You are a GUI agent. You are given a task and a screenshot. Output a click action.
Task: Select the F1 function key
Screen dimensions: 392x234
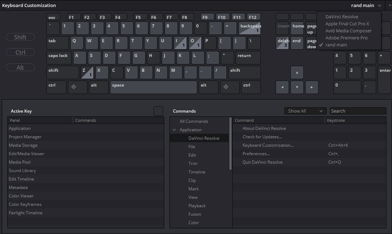pyautogui.click(x=74, y=17)
